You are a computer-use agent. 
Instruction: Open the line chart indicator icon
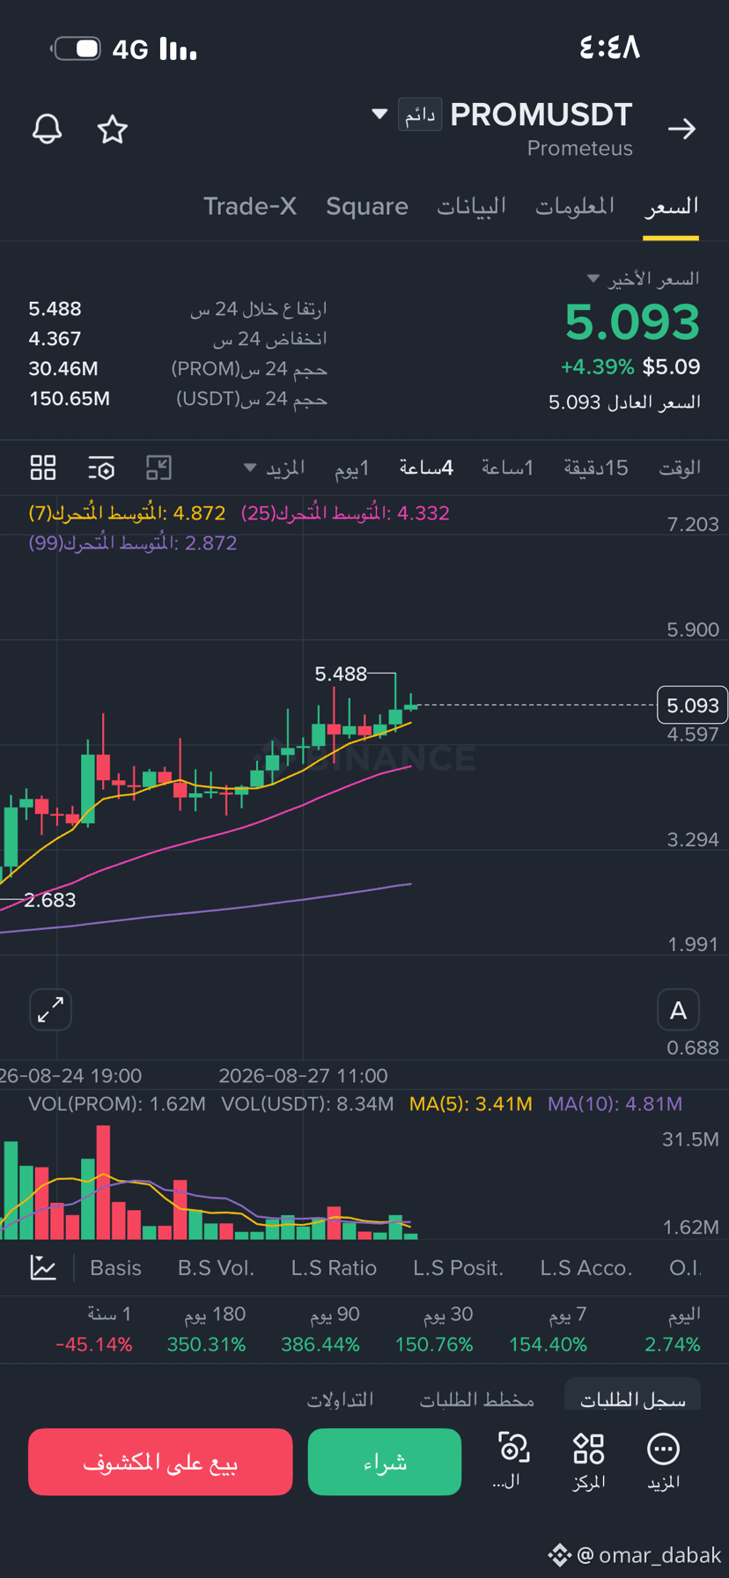43,1267
